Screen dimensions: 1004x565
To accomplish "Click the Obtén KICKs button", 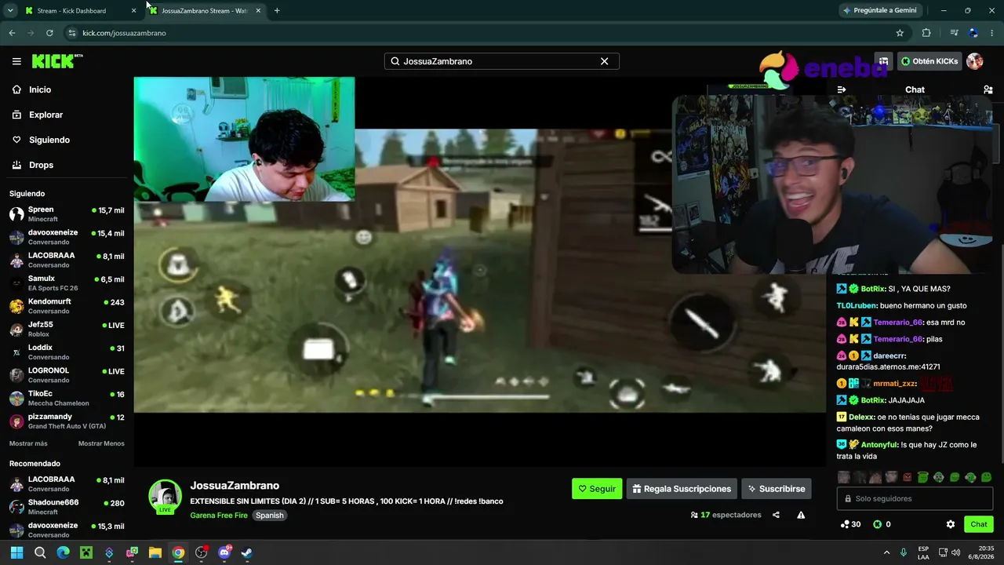I will click(x=929, y=61).
